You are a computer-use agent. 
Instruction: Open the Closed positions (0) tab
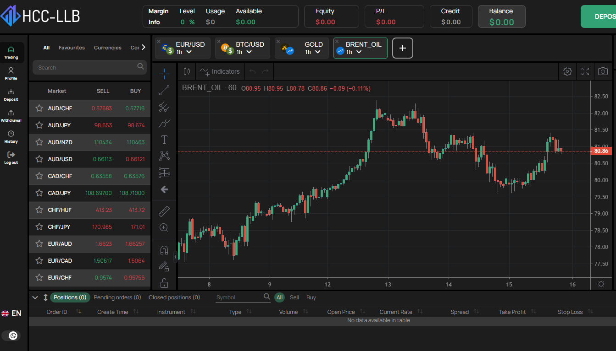click(174, 297)
